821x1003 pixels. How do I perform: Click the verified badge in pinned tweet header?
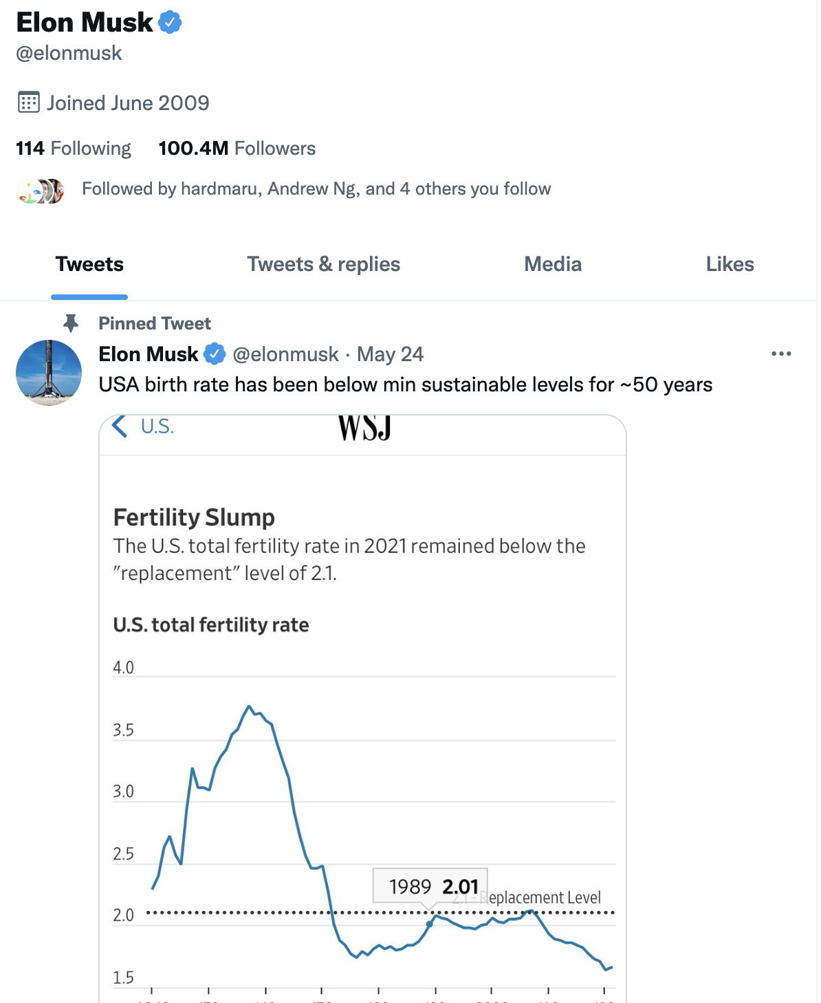(x=215, y=354)
